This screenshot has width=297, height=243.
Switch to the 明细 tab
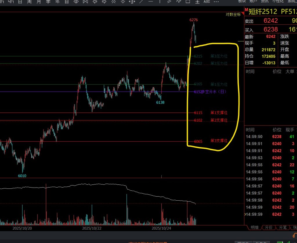[x=254, y=227]
